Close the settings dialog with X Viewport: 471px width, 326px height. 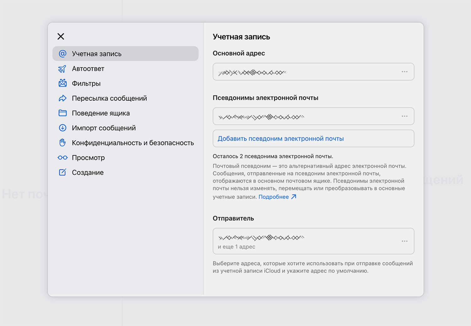click(61, 36)
